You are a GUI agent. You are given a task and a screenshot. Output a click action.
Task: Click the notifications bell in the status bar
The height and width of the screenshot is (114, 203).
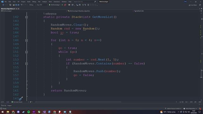coord(200,109)
